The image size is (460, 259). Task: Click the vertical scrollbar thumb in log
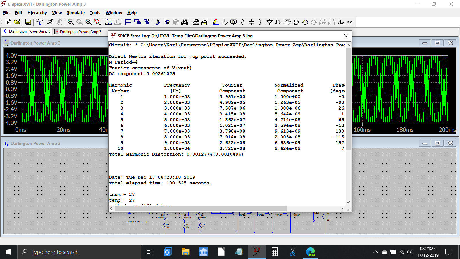pyautogui.click(x=348, y=99)
